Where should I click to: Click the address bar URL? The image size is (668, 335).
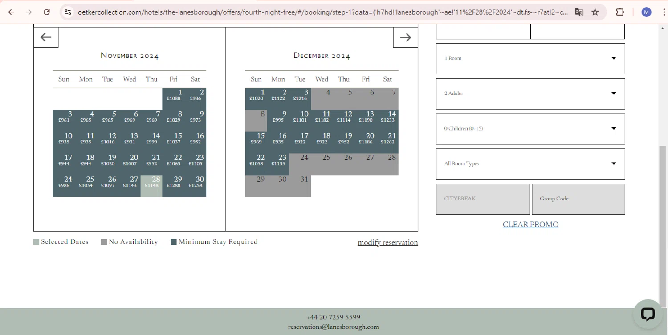coord(322,12)
